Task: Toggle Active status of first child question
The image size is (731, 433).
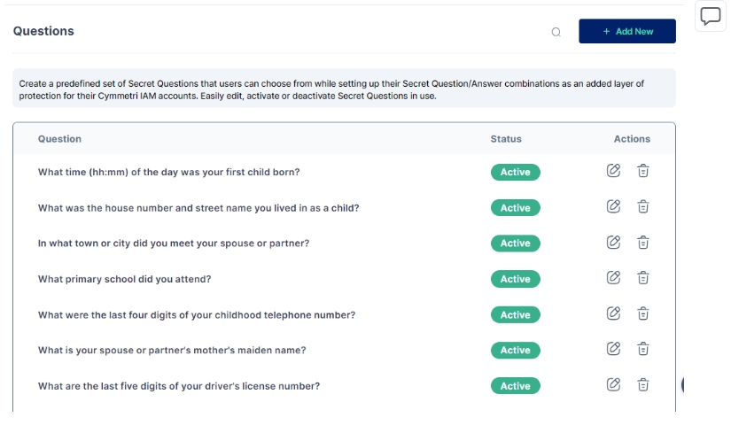Action: pos(515,172)
